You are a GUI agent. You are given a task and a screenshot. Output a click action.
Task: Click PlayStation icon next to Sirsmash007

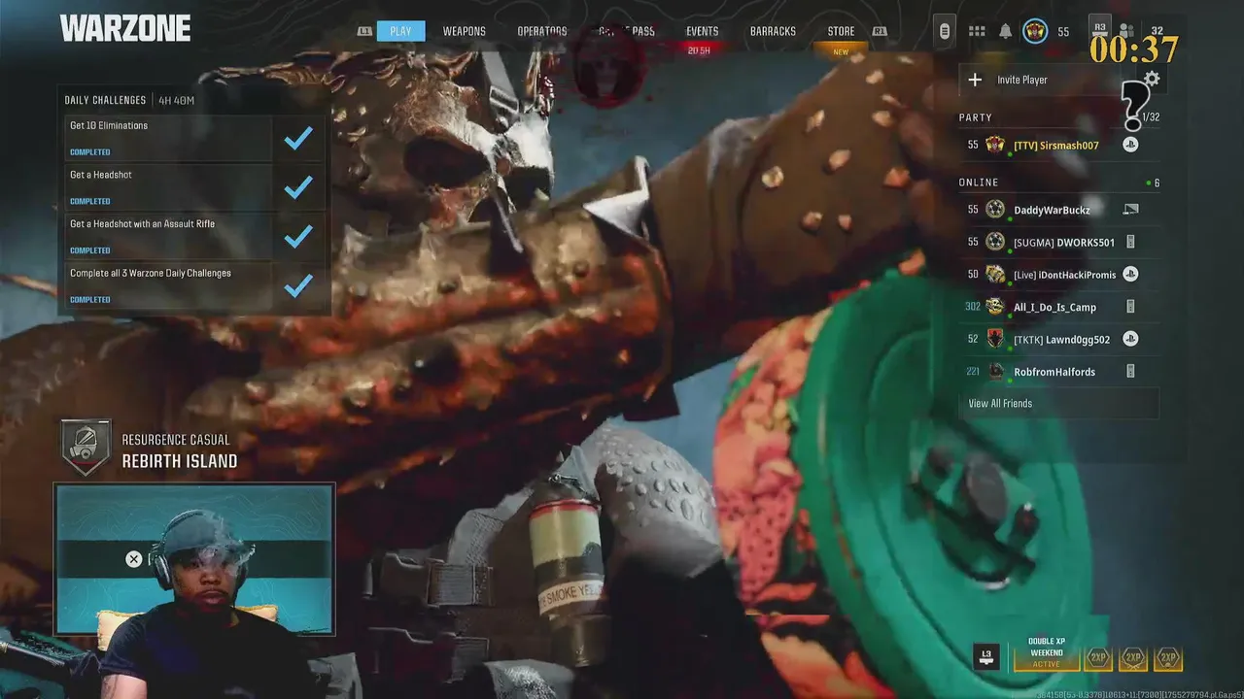pyautogui.click(x=1130, y=145)
